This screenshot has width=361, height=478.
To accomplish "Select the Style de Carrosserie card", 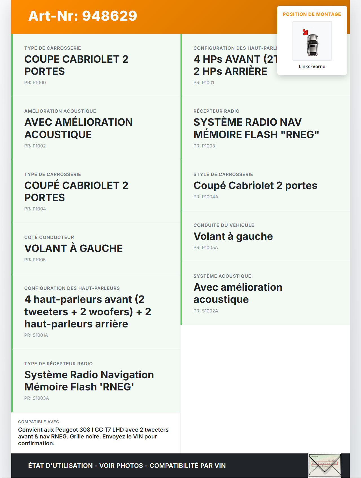I will [265, 185].
